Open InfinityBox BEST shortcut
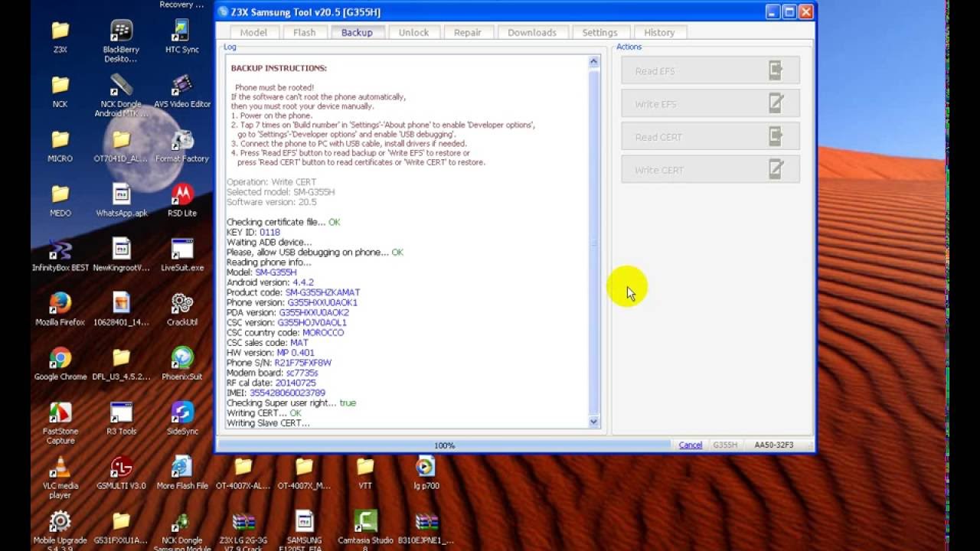This screenshot has width=980, height=551. 60,255
